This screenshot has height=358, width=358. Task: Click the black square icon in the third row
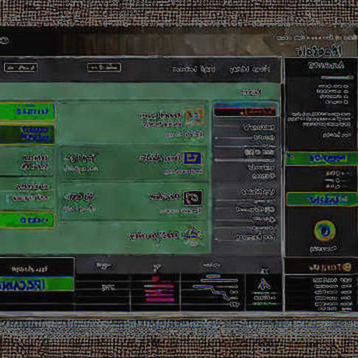tap(193, 198)
